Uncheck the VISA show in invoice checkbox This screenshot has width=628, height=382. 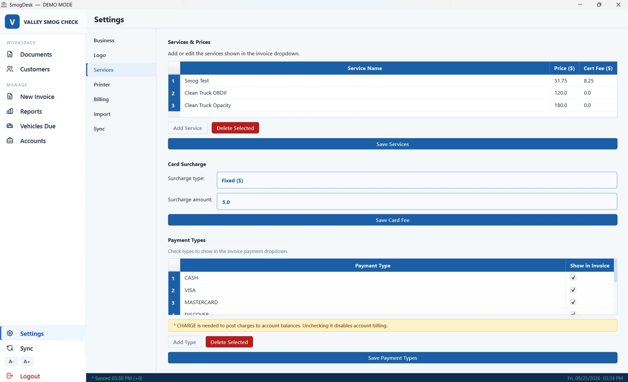click(573, 290)
